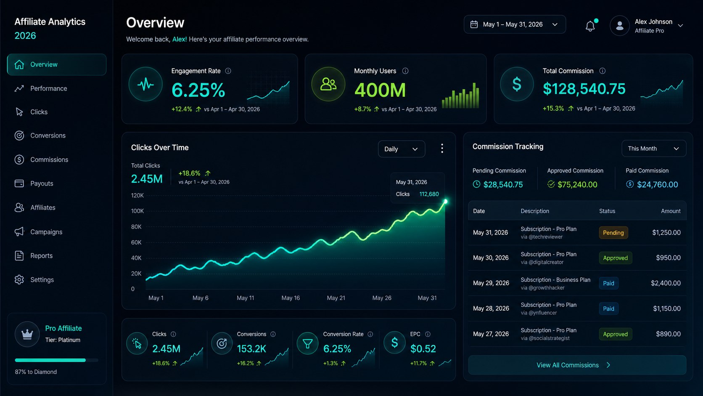703x396 pixels.
Task: Click the info icon next to Conversion Rate
Action: [x=370, y=334]
